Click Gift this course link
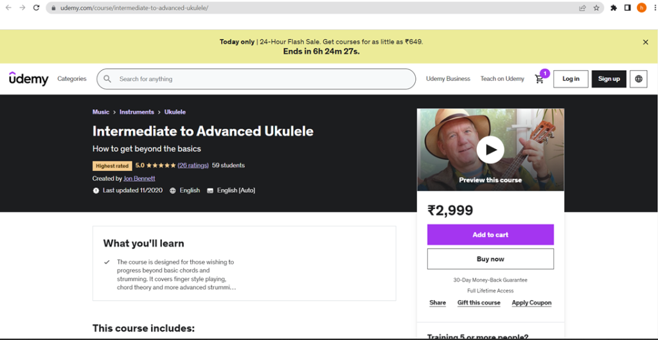 479,303
